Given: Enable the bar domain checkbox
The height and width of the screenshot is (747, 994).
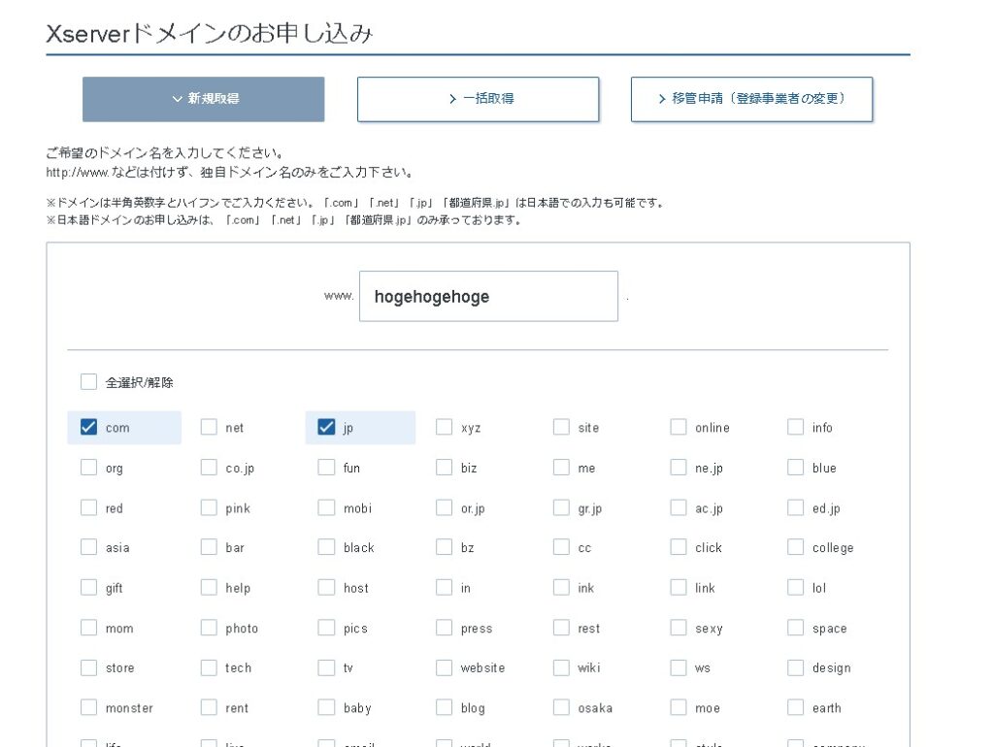Looking at the screenshot, I should [209, 547].
